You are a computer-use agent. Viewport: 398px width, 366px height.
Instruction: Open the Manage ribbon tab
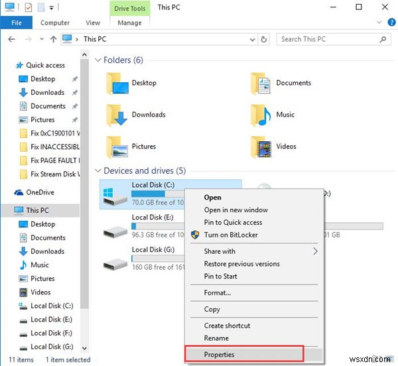(x=130, y=23)
